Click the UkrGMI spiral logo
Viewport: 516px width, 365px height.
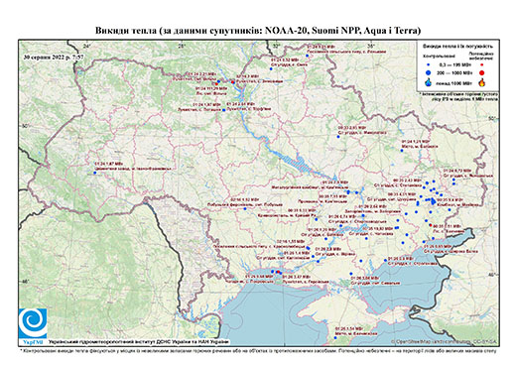pos(33,324)
